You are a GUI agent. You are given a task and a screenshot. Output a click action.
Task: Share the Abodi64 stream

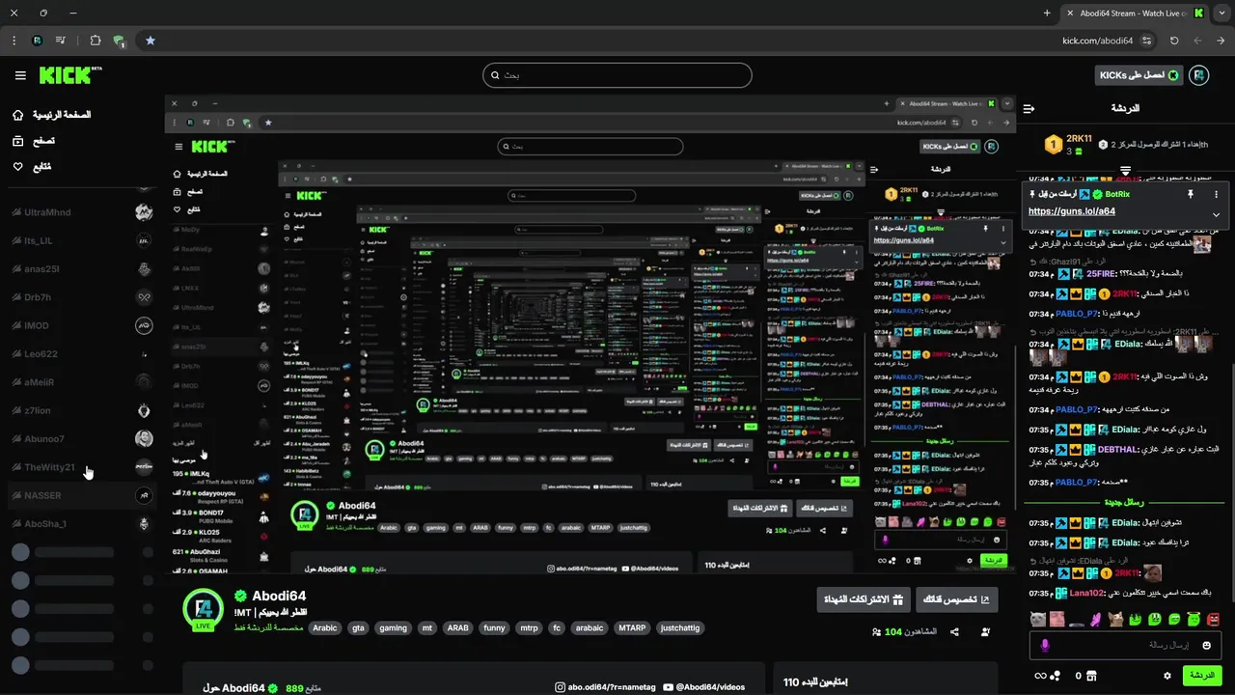click(954, 631)
